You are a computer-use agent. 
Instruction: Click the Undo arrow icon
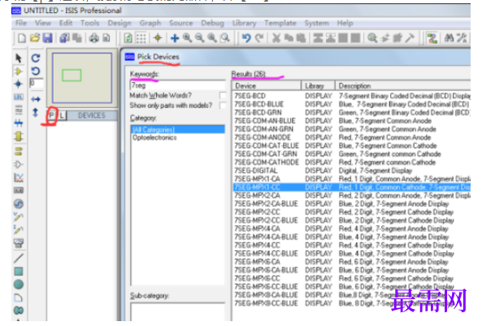click(x=246, y=38)
